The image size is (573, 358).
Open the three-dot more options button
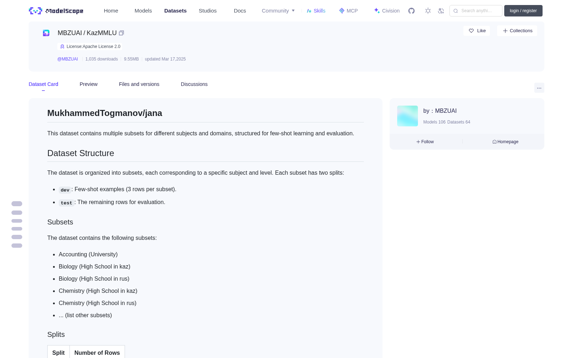pyautogui.click(x=539, y=88)
